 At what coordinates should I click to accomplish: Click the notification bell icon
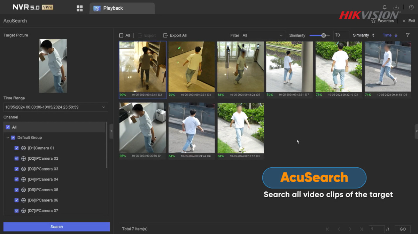tap(385, 7)
